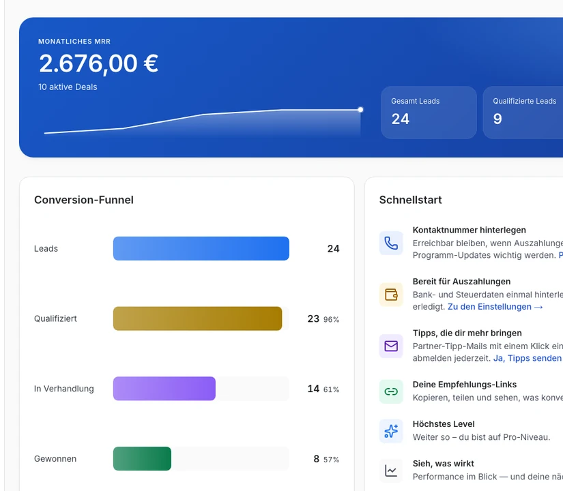Click Tipps, die dir mehr bringen title
Screen dimensions: 563x491
click(x=467, y=333)
